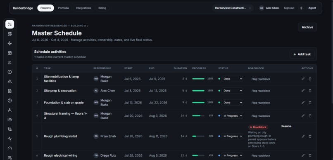
Task: Edit the Rough electrical wiring task
Action: pyautogui.click(x=303, y=155)
